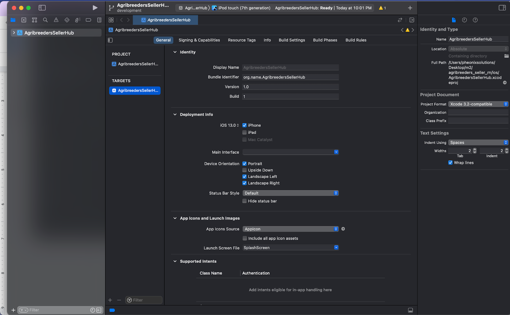Remove the selected target with minus
This screenshot has height=315, width=510.
[x=119, y=300]
